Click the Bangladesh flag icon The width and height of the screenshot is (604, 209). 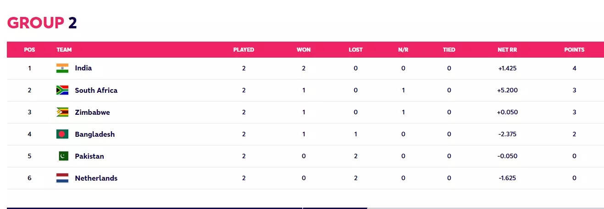tap(62, 134)
